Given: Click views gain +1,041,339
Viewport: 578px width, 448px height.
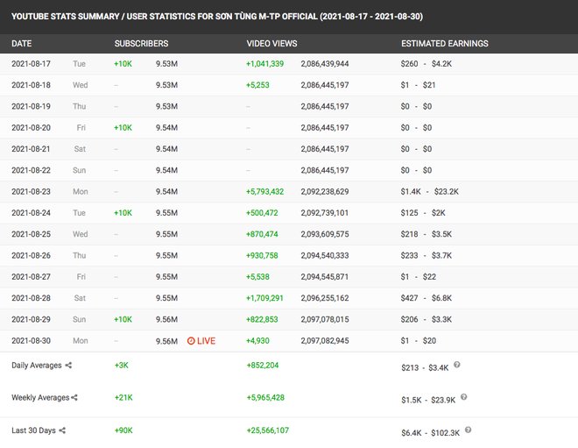Looking at the screenshot, I should [x=265, y=64].
